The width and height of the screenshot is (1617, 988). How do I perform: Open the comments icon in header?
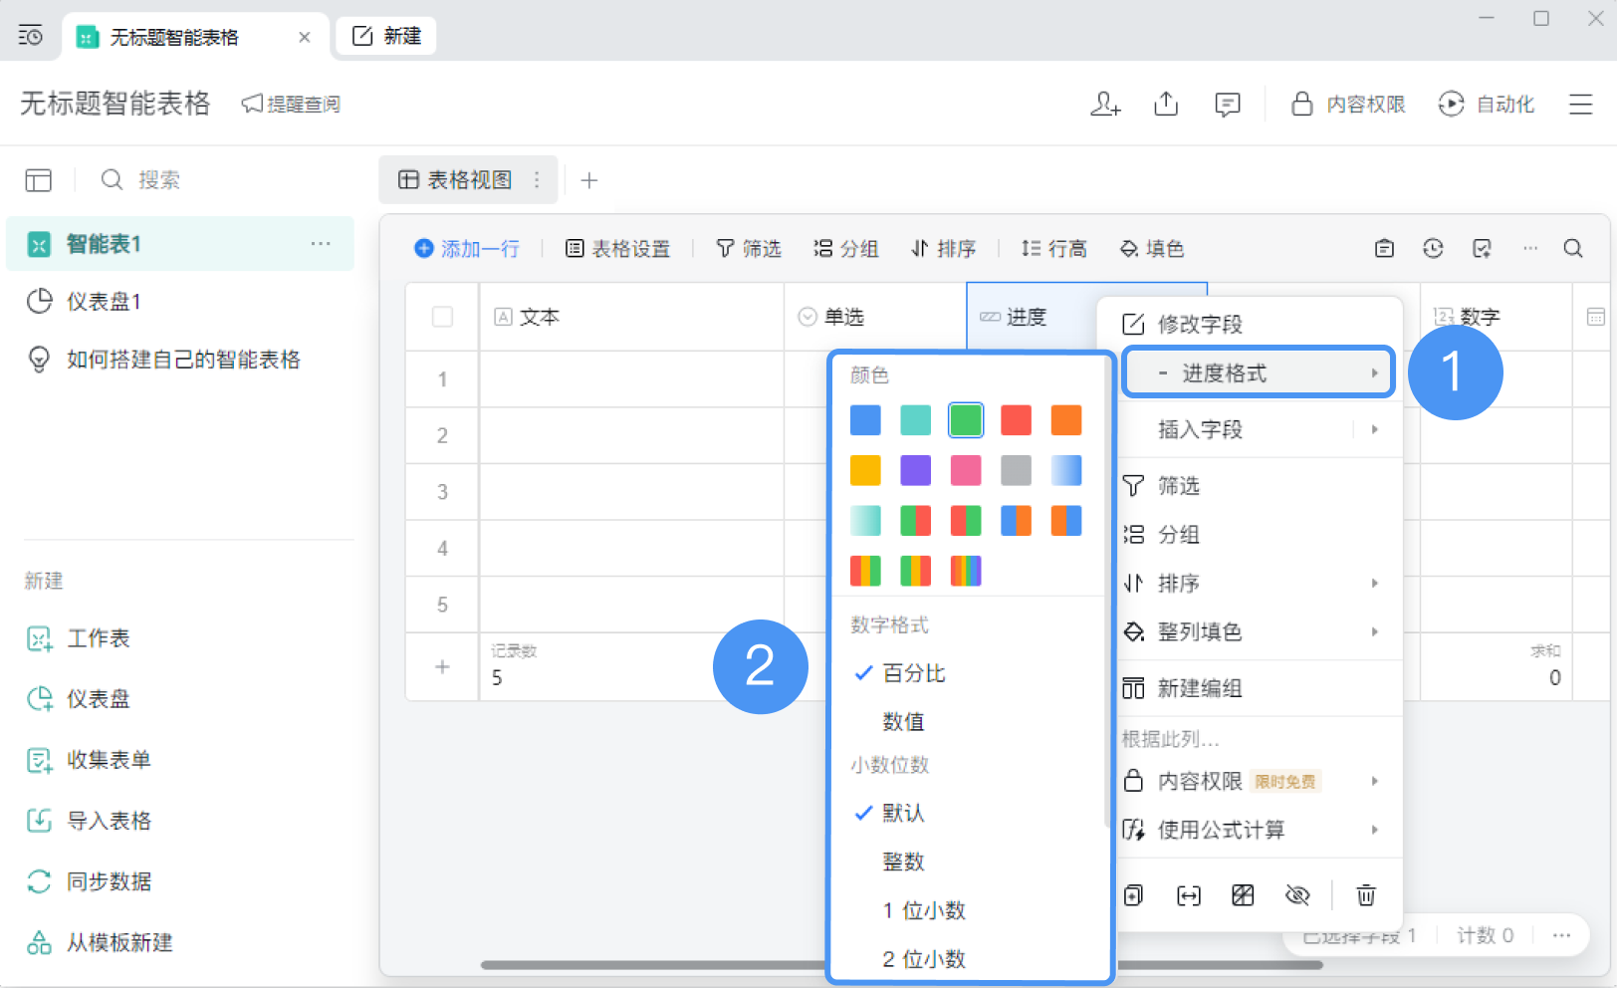coord(1228,105)
